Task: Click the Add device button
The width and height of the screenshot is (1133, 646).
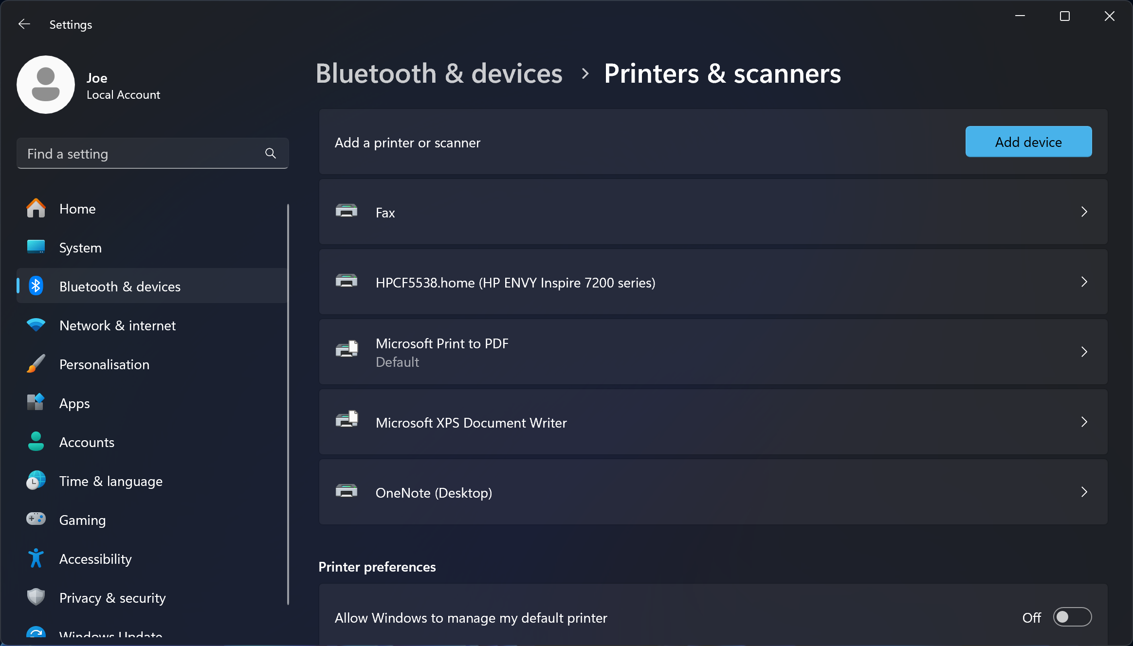Action: [x=1028, y=142]
